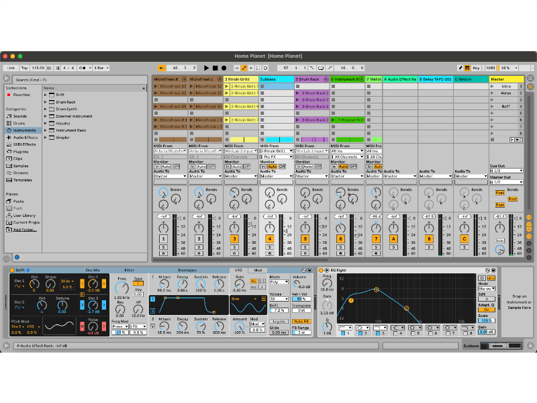537x403 pixels.
Task: Toggle return track A activator button
Action: click(x=393, y=239)
